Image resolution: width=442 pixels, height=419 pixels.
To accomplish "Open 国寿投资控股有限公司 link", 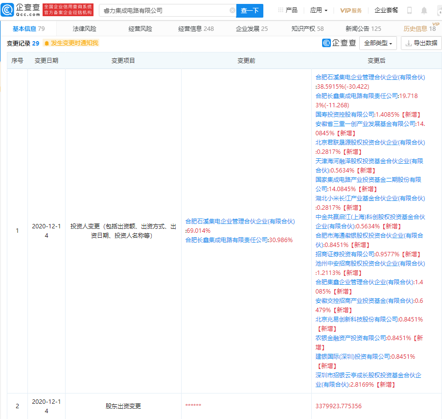I will [x=345, y=114].
